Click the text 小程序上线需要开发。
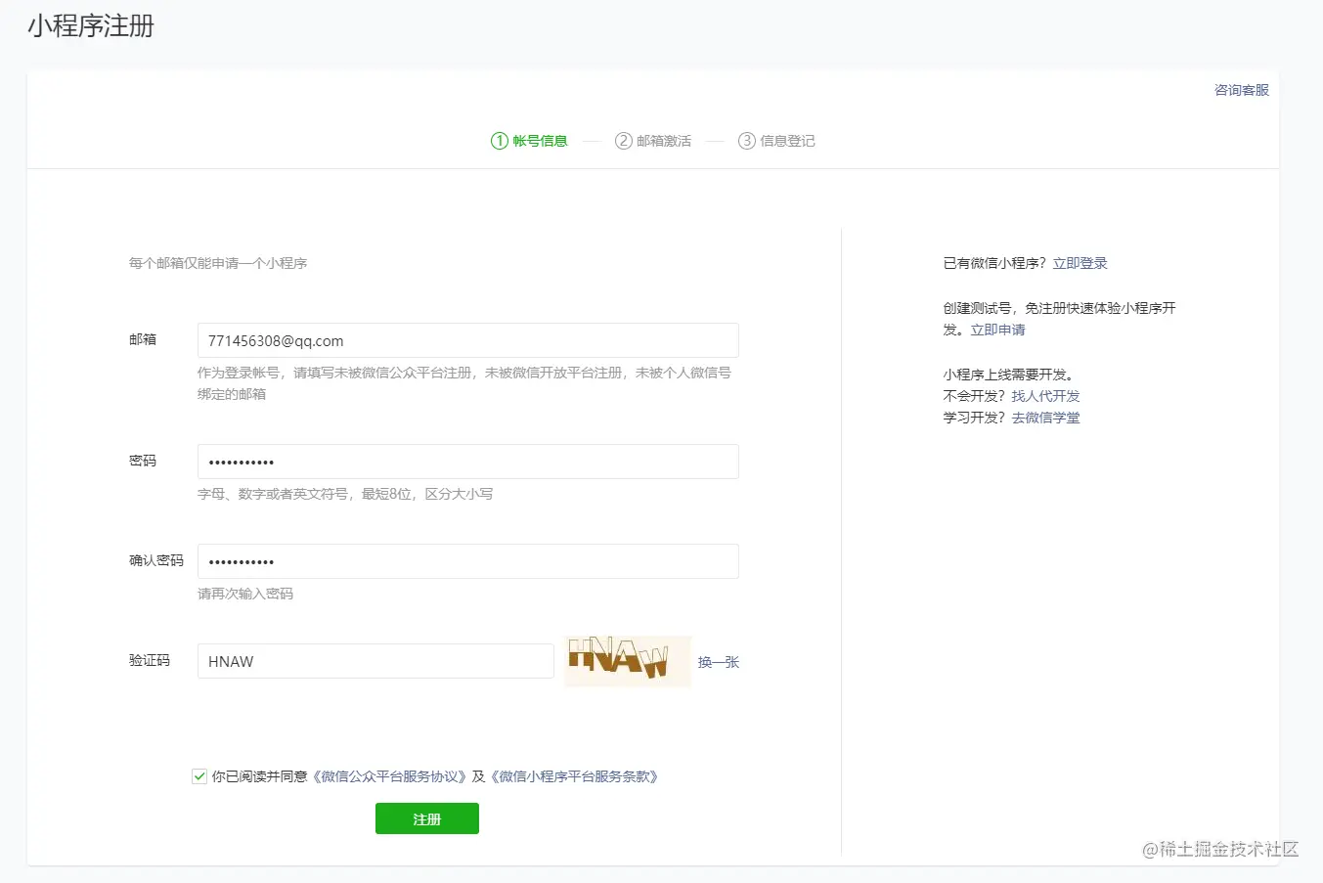Image resolution: width=1323 pixels, height=883 pixels. point(1011,375)
